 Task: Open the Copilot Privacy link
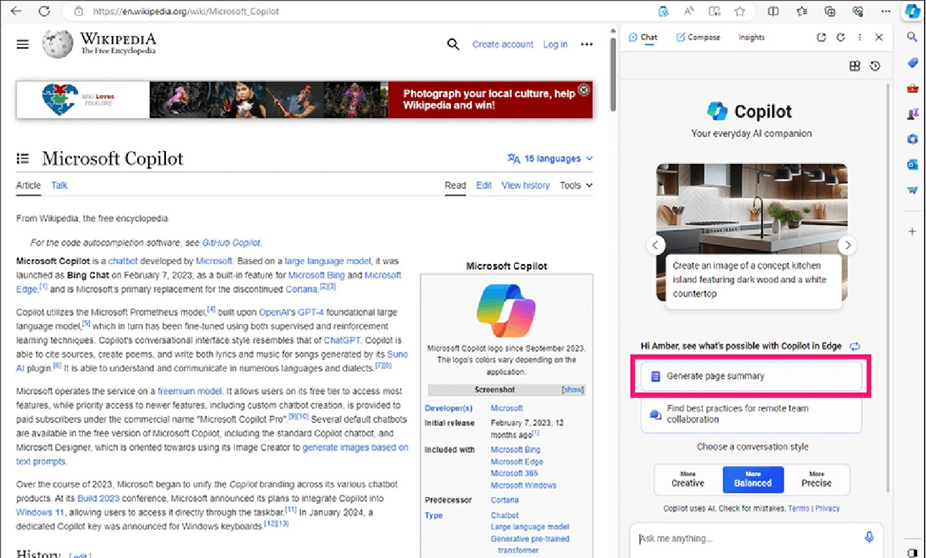(828, 509)
